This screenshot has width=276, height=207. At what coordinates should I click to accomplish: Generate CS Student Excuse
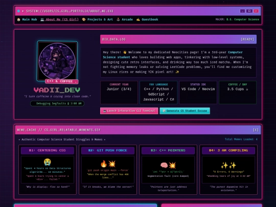(x=185, y=111)
